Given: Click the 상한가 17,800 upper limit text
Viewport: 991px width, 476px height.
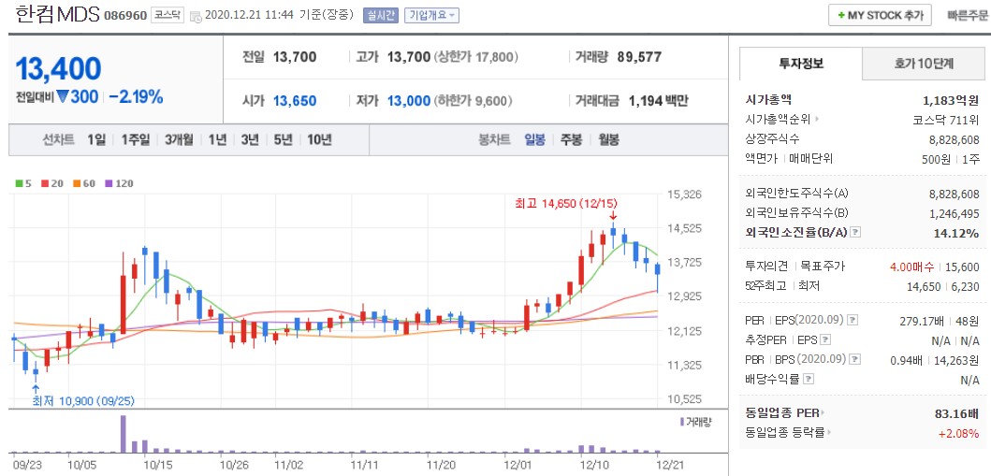Looking at the screenshot, I should [x=476, y=57].
